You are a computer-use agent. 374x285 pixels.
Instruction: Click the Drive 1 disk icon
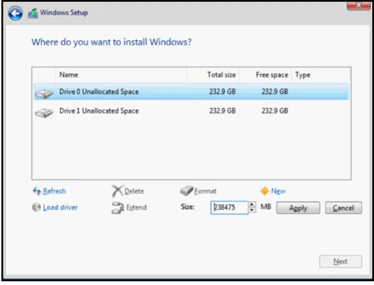tap(44, 112)
